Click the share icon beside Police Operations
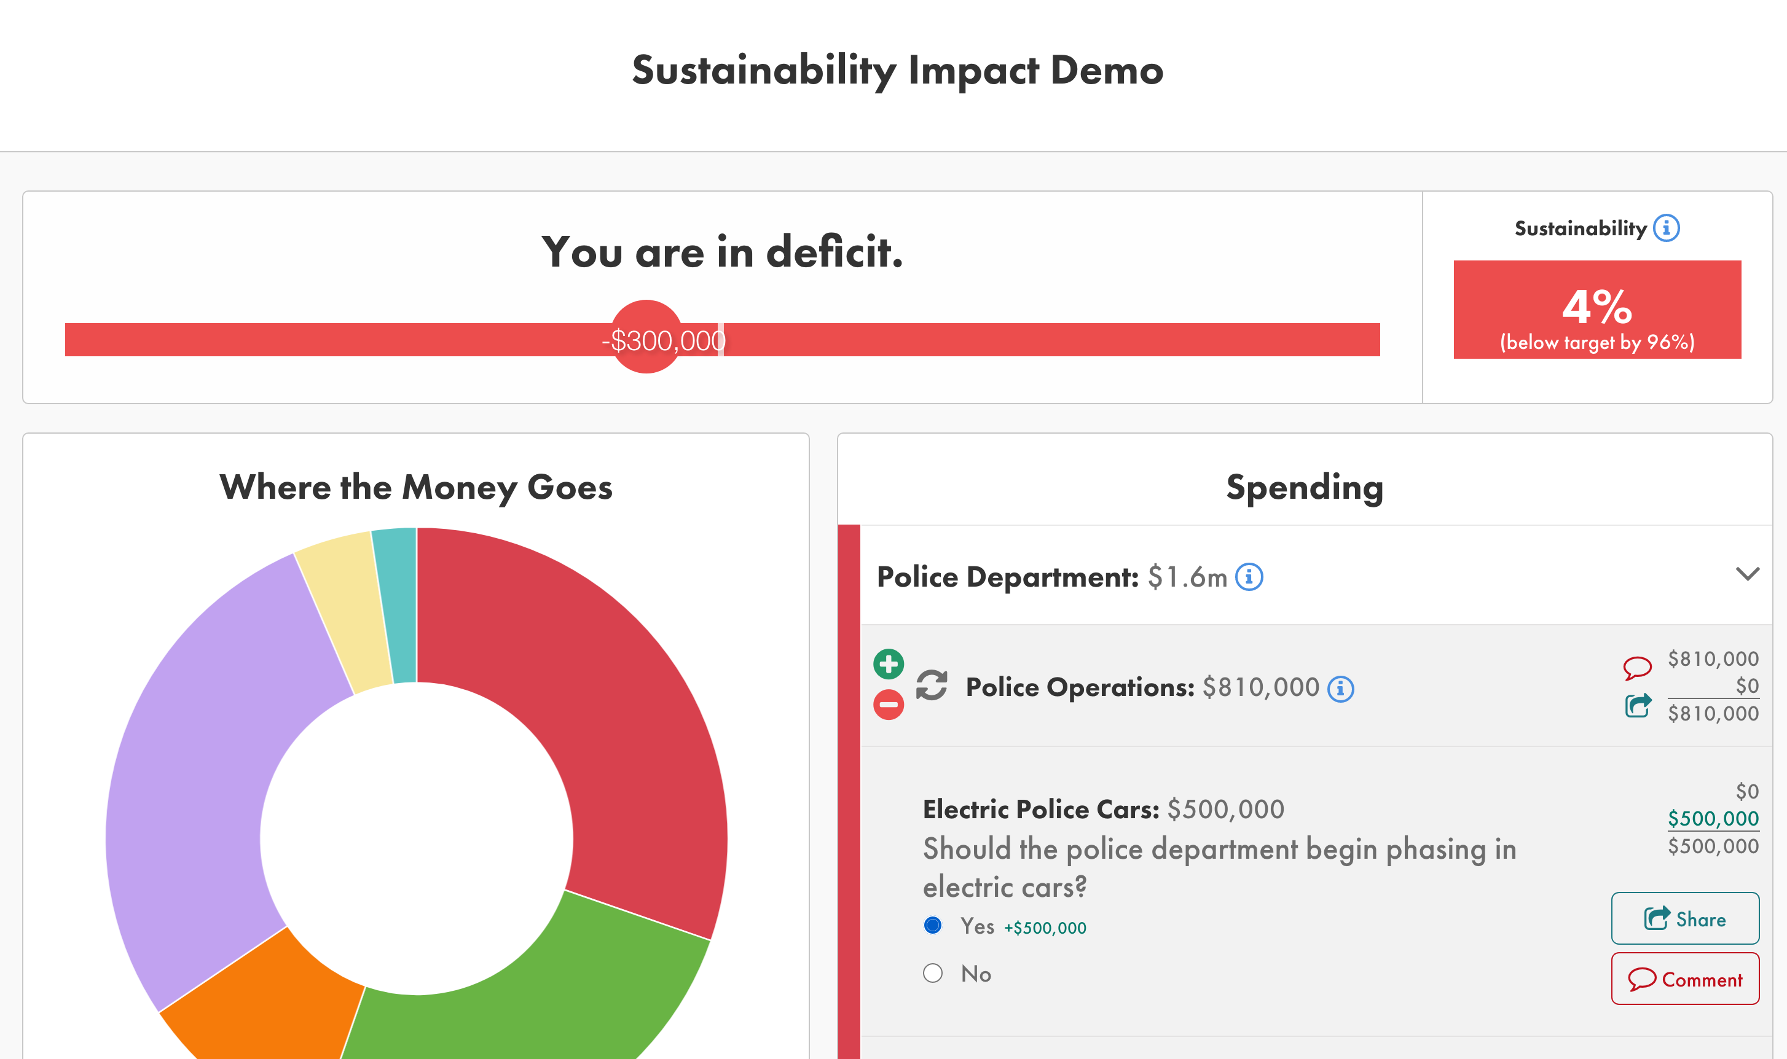Screen dimensions: 1787x1059 click(x=1637, y=706)
